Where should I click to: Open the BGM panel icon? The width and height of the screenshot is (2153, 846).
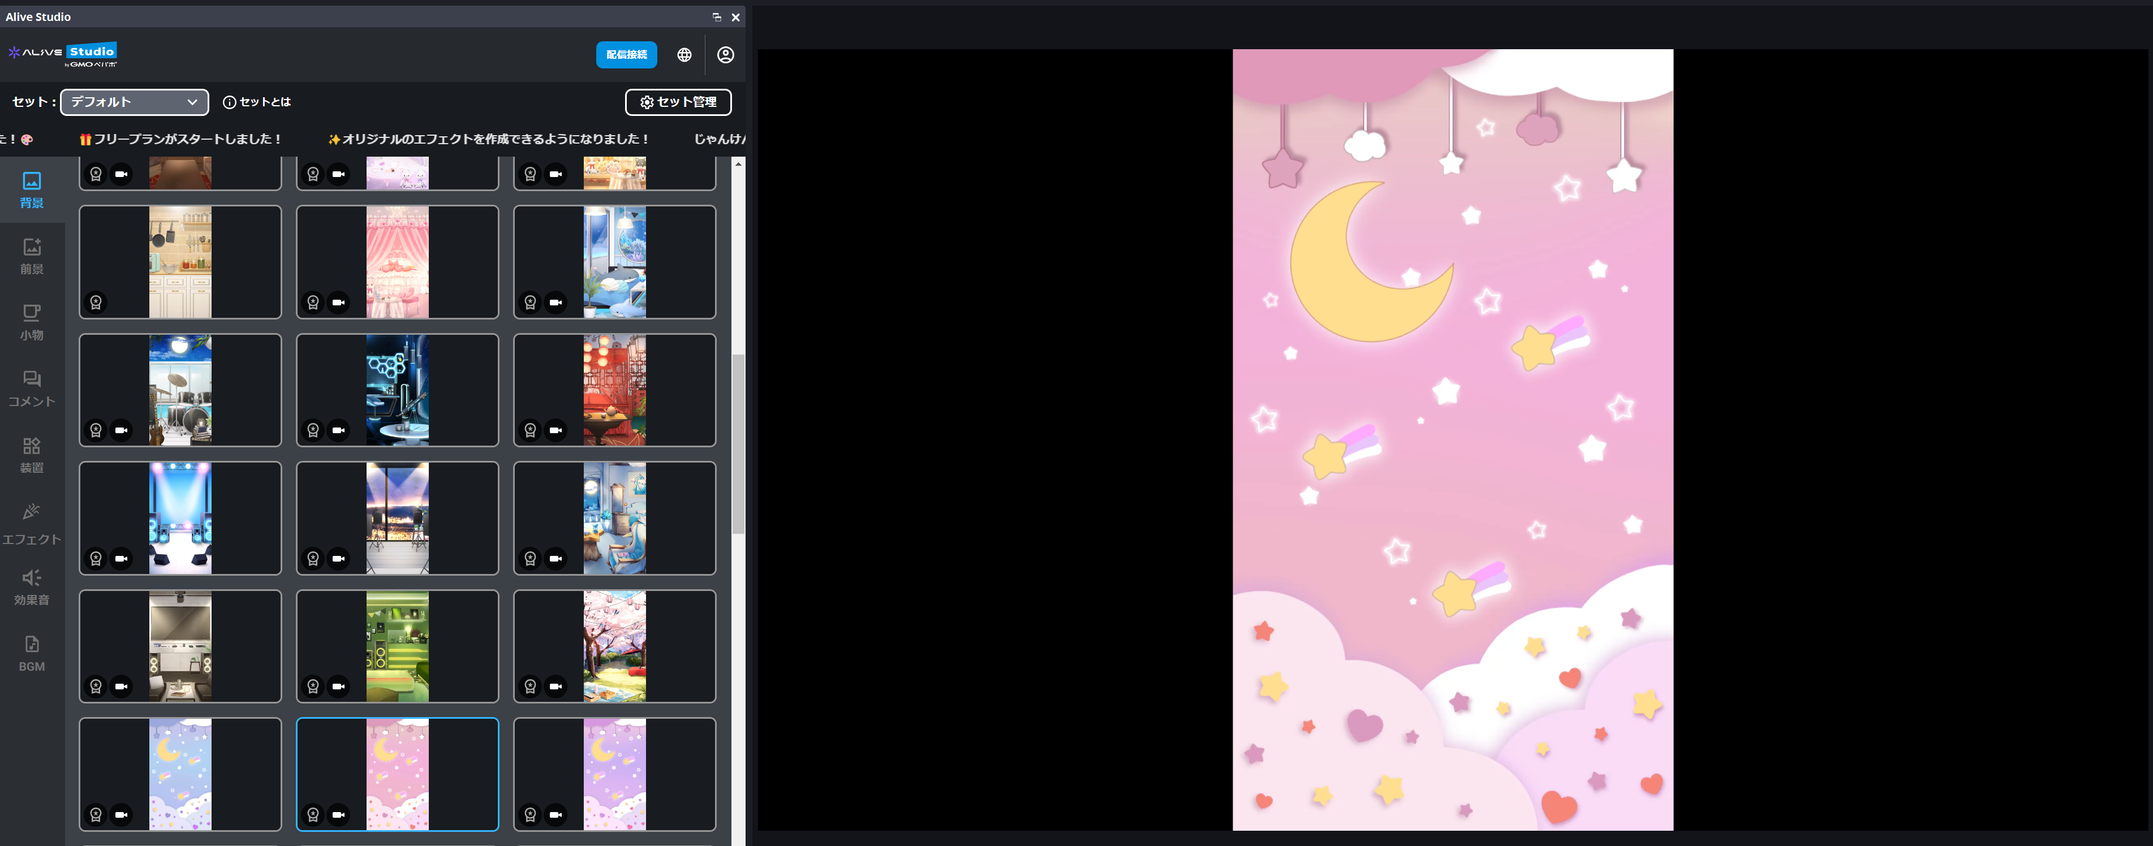point(32,653)
